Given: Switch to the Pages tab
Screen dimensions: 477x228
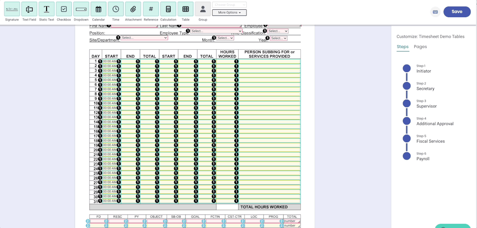Looking at the screenshot, I should click(x=420, y=47).
